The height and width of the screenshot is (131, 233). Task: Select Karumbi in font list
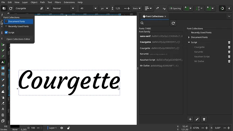tap(161, 54)
